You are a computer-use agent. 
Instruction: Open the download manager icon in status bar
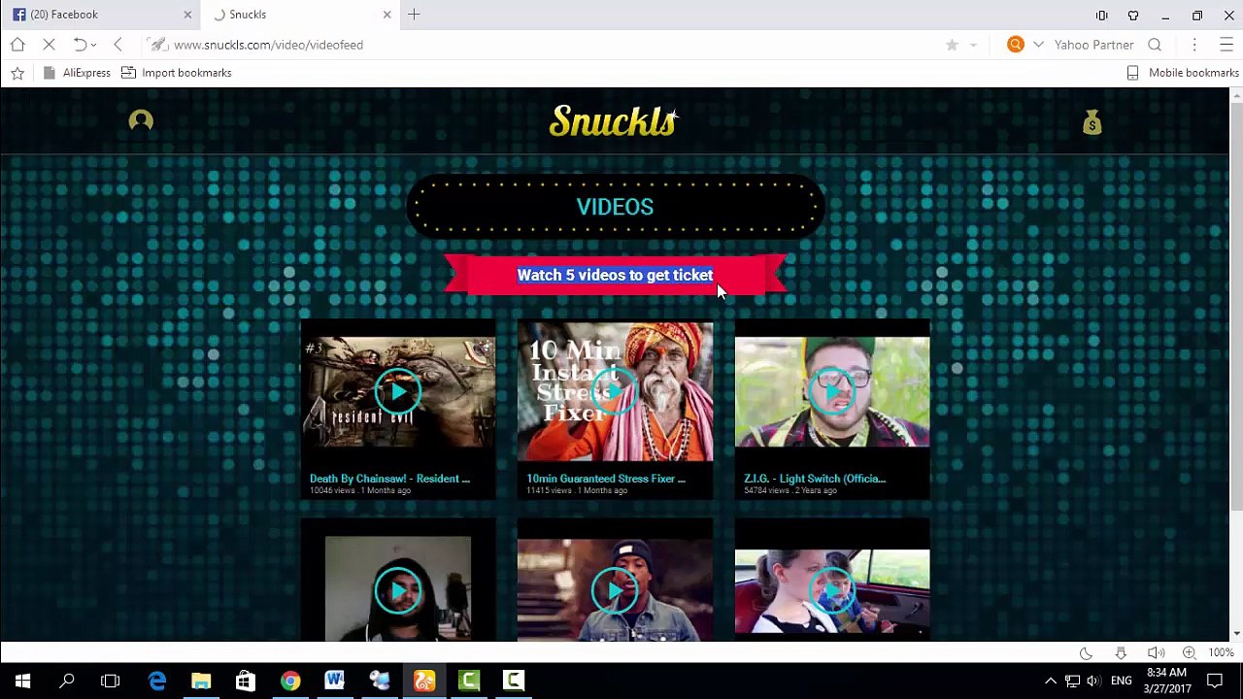(1121, 653)
